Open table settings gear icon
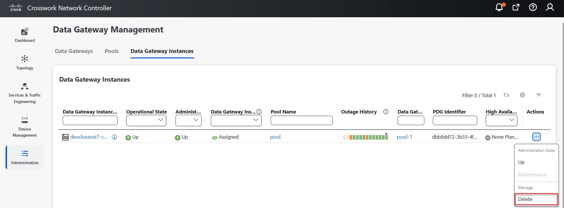This screenshot has height=208, width=564. (522, 95)
